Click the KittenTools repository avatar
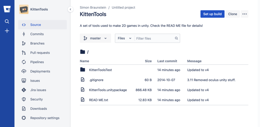Viewport: 260px width, 127px height. point(24,9)
